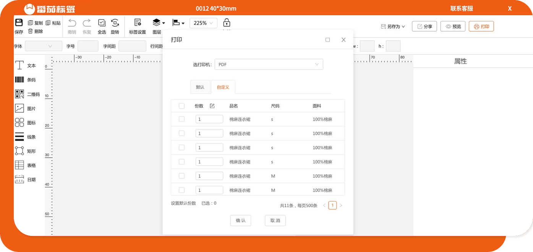Image resolution: width=533 pixels, height=252 pixels.
Task: Click the 保存 save icon
Action: [19, 26]
